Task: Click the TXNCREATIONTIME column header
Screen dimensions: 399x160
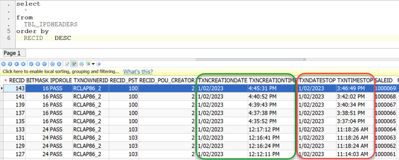Action: coord(273,80)
